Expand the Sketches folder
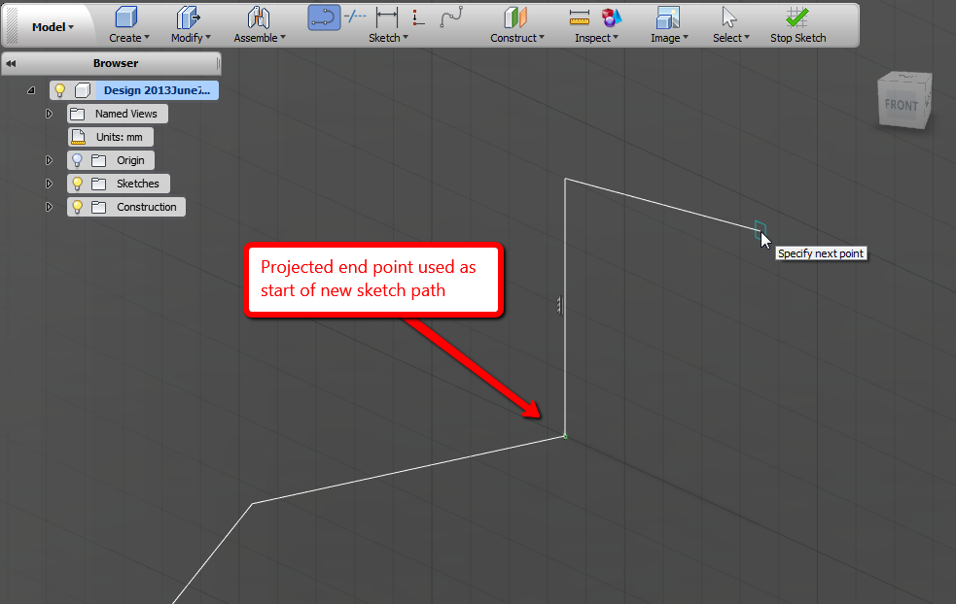The height and width of the screenshot is (604, 956). (x=49, y=184)
